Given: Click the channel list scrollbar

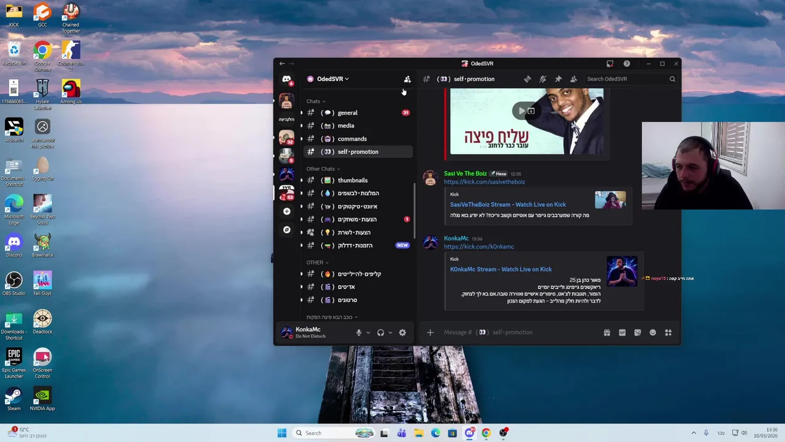Looking at the screenshot, I should (415, 212).
